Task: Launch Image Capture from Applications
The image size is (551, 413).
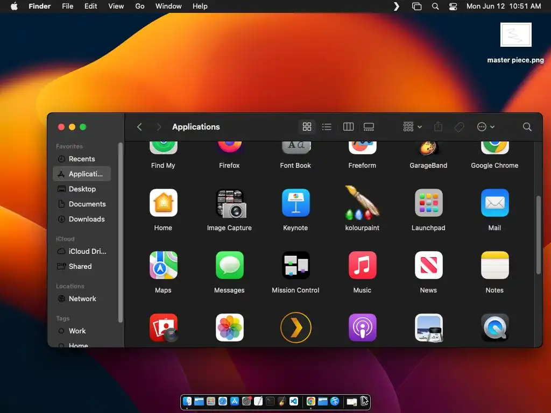Action: pyautogui.click(x=230, y=204)
